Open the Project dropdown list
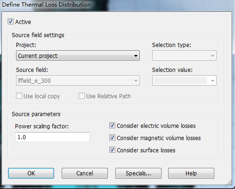Image resolution: width=235 pixels, height=189 pixels. (78, 55)
